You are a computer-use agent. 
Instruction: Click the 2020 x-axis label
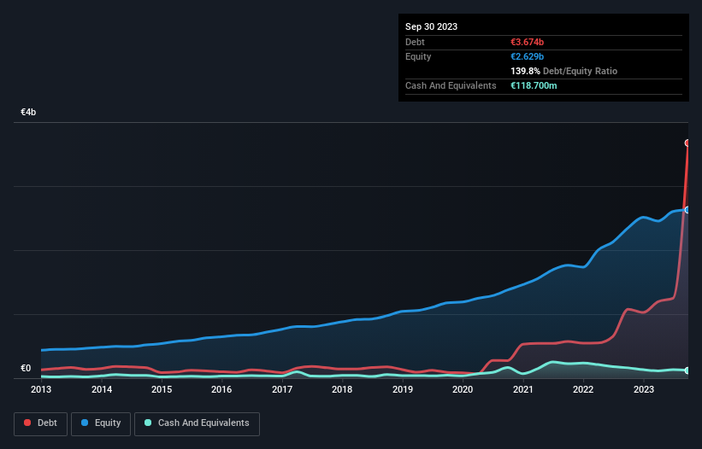pos(463,389)
